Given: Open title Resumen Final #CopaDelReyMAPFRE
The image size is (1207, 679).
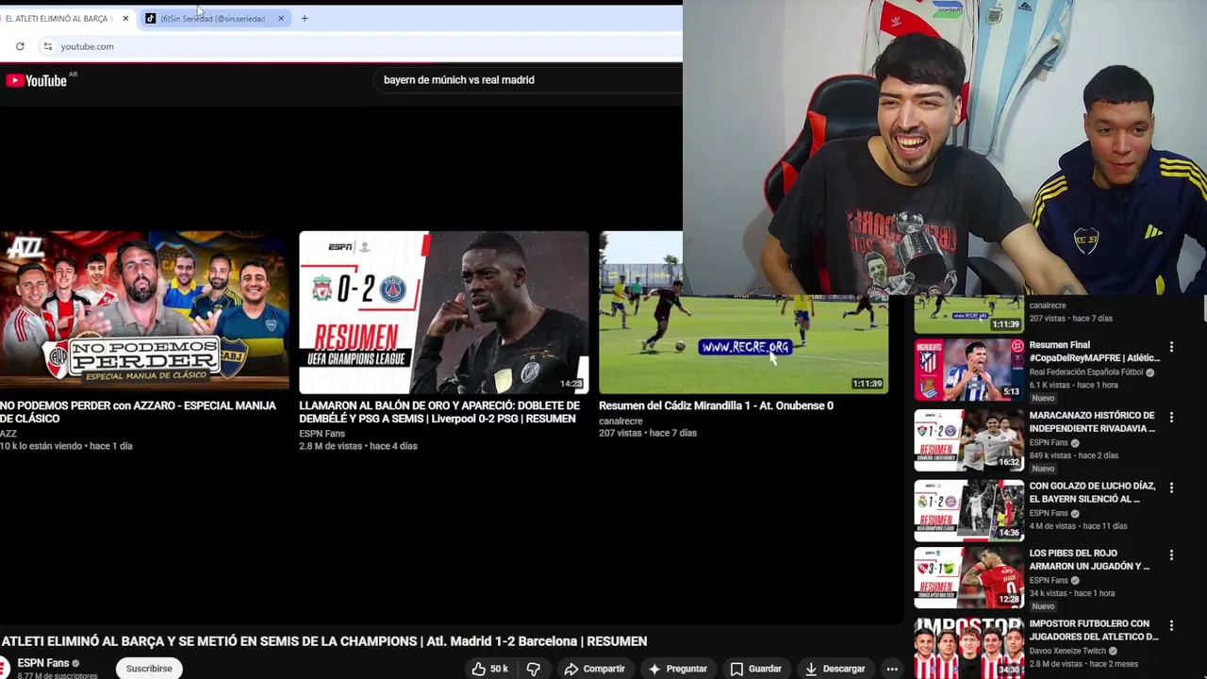Looking at the screenshot, I should 1094,351.
